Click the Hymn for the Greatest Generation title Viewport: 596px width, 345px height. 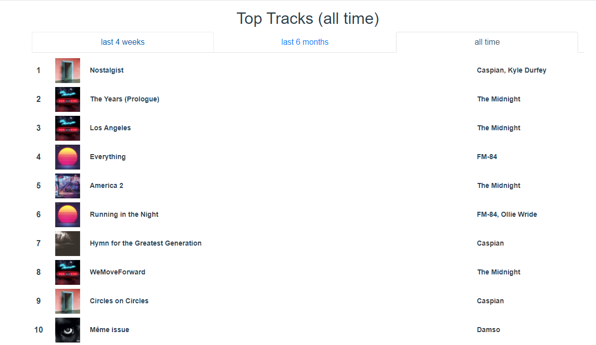[x=146, y=243]
